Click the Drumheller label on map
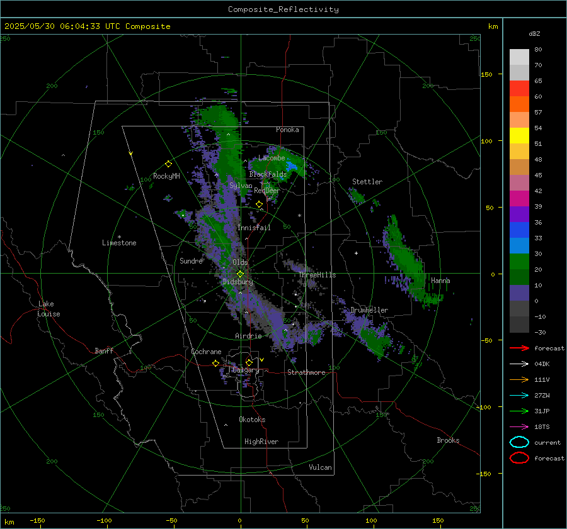The width and height of the screenshot is (567, 529). coord(369,310)
